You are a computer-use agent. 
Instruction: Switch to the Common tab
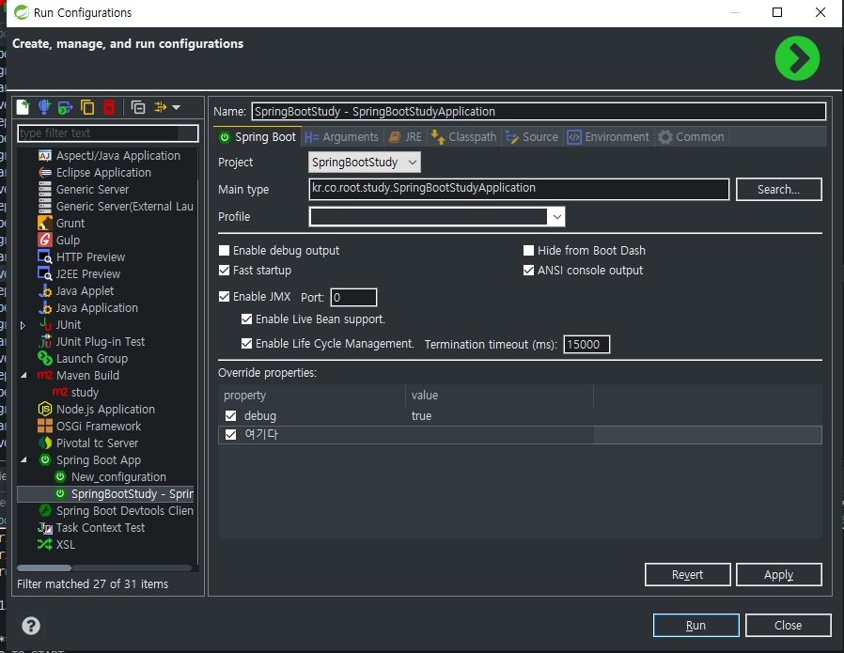[692, 137]
